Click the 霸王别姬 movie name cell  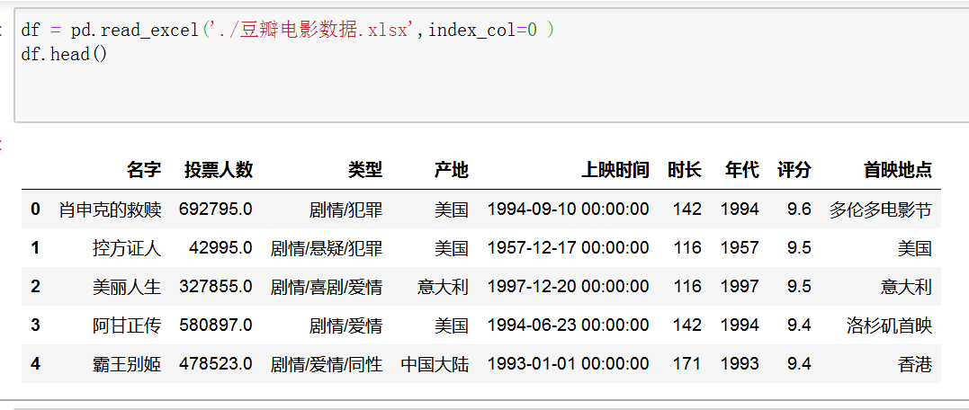coord(127,364)
